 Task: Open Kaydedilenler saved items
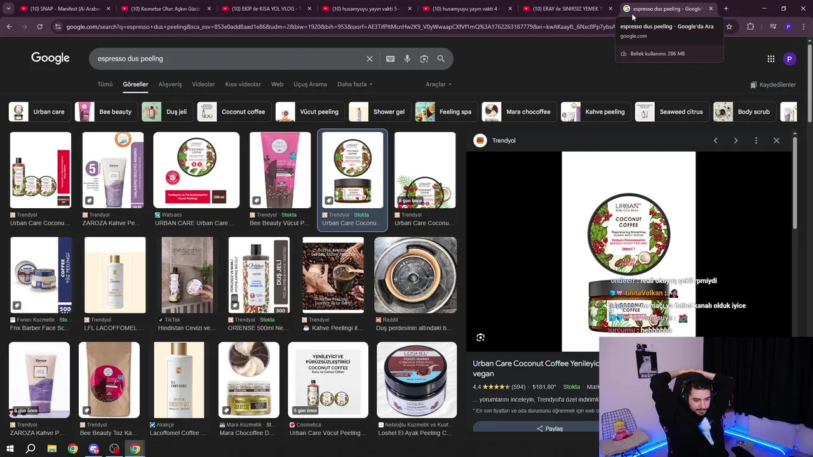(x=773, y=84)
